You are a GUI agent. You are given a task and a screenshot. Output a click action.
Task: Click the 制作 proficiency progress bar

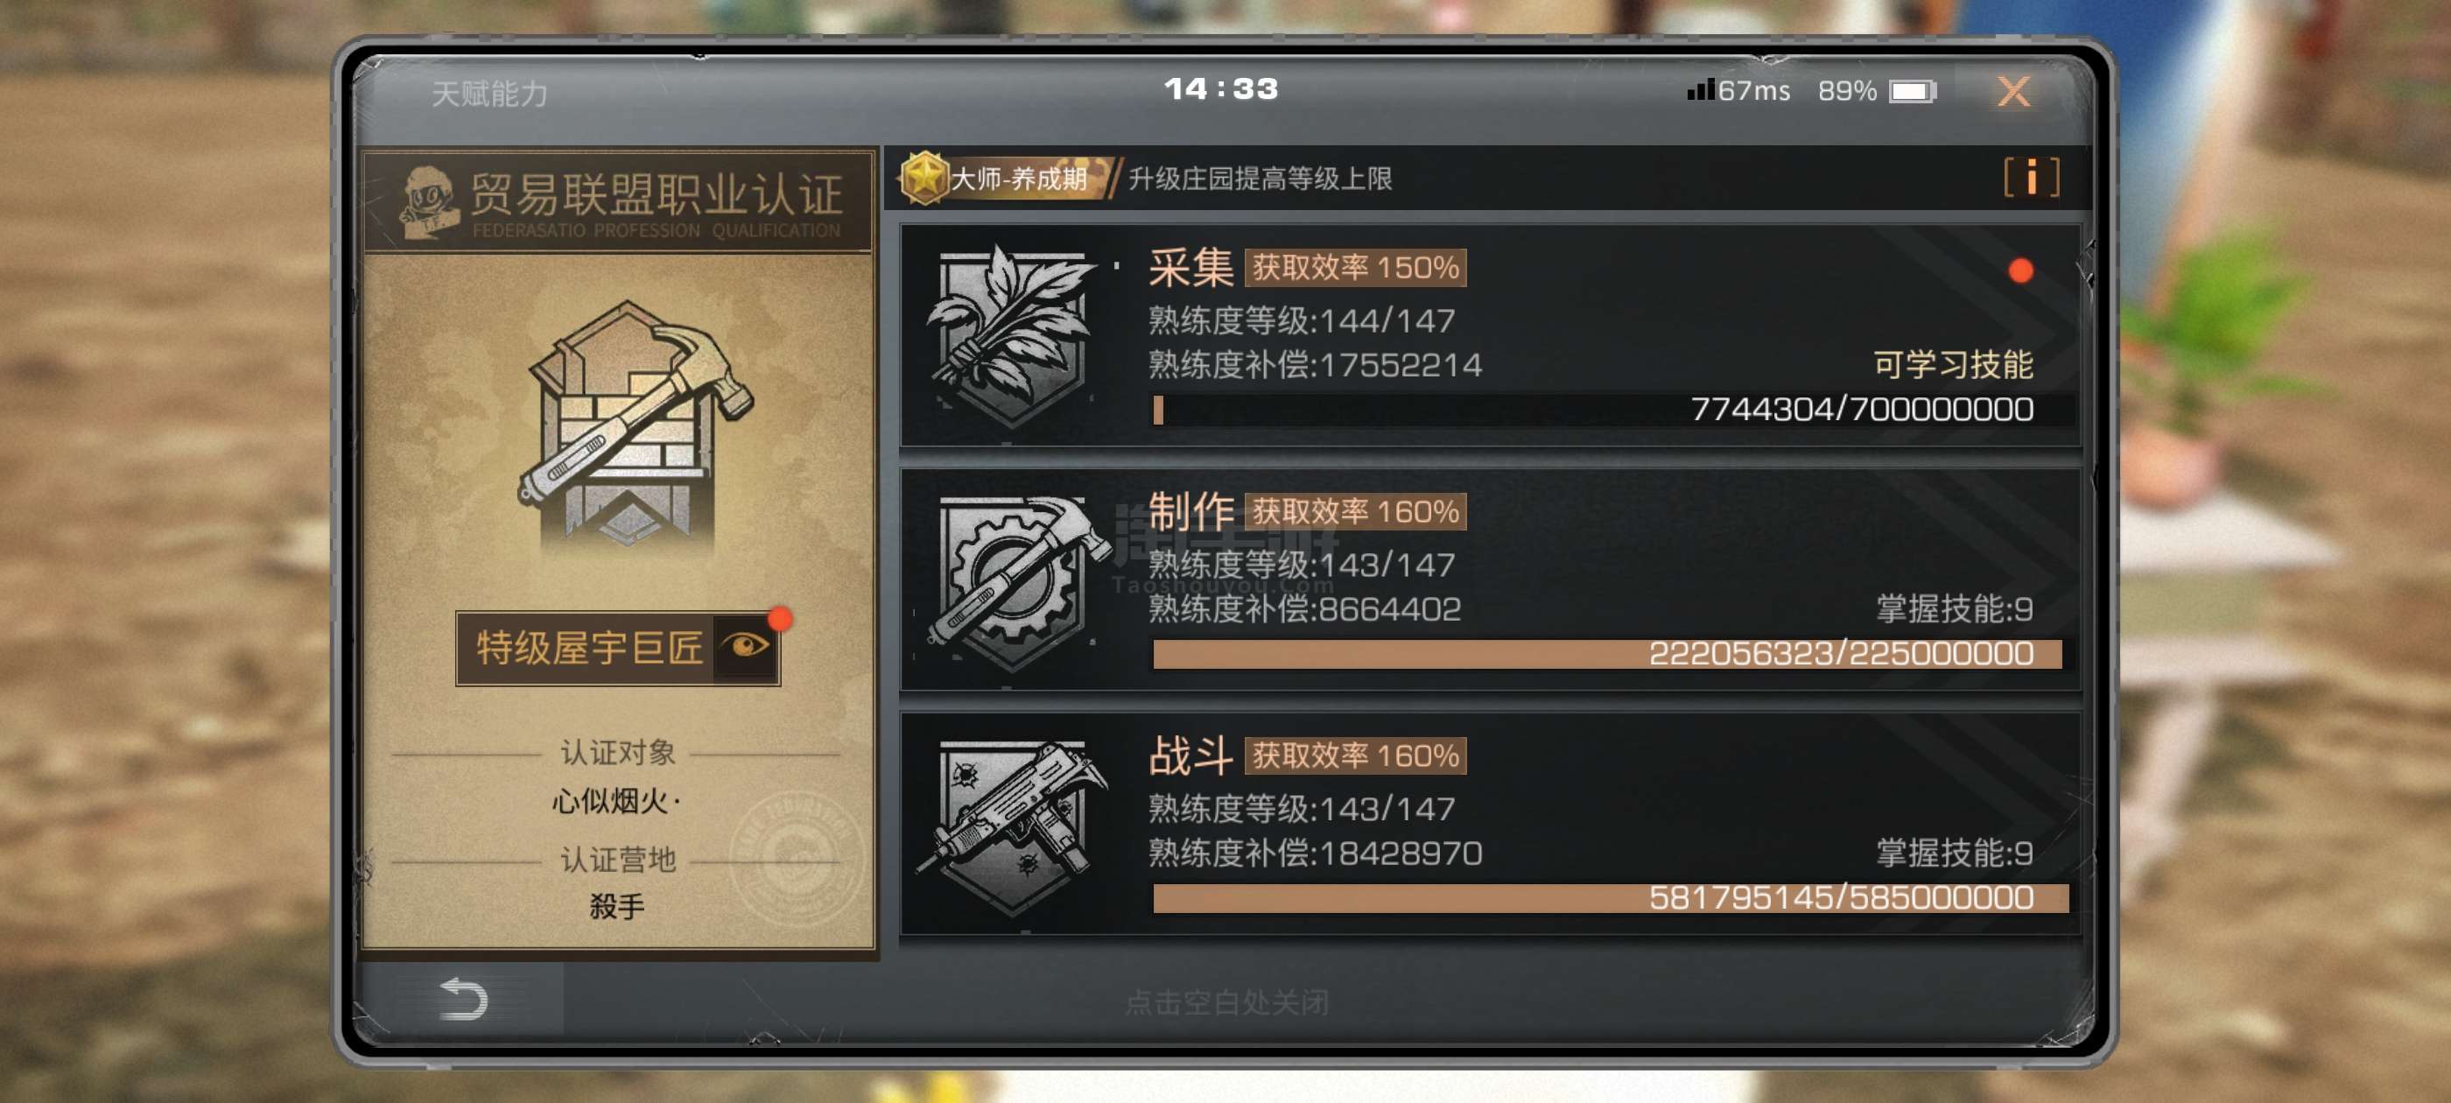[x=1608, y=654]
